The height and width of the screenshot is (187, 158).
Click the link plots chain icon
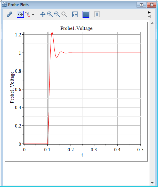click(x=10, y=14)
